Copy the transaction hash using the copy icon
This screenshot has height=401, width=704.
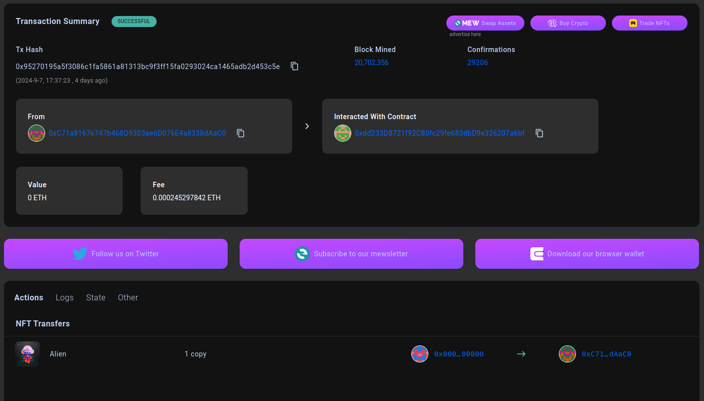point(294,66)
